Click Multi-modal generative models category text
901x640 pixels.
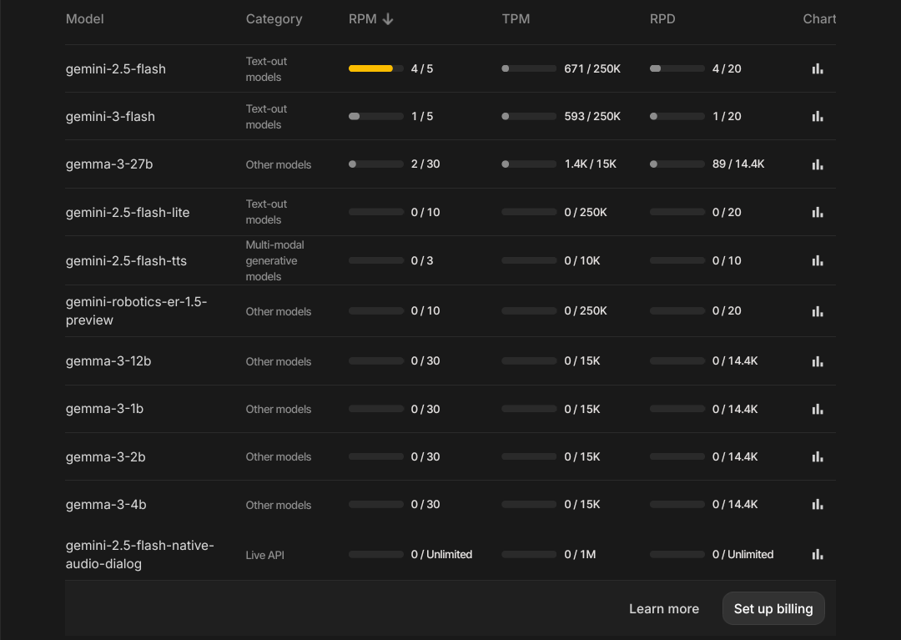[274, 261]
